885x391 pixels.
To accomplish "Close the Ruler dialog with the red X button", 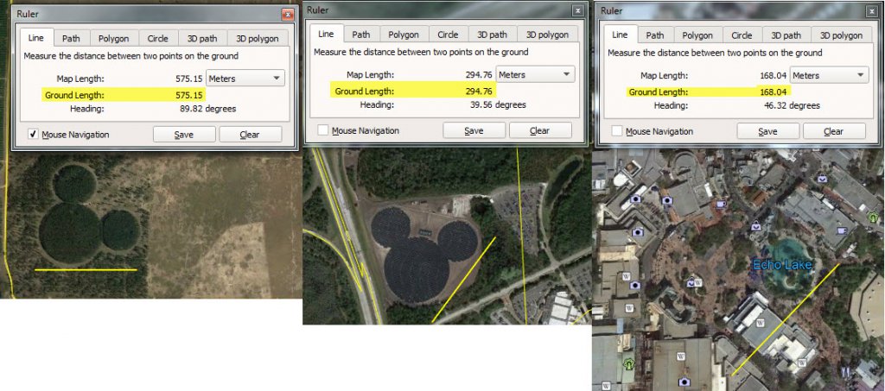I will [x=287, y=15].
